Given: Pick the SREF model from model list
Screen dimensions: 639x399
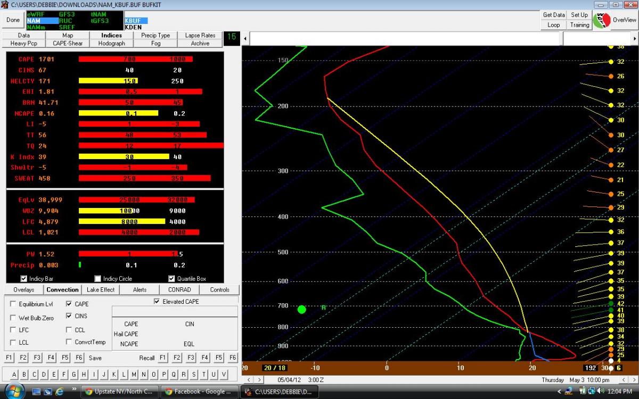Looking at the screenshot, I should click(67, 27).
